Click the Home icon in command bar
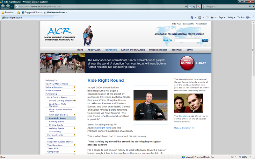The width and height of the screenshot is (255, 159). tap(192, 17)
